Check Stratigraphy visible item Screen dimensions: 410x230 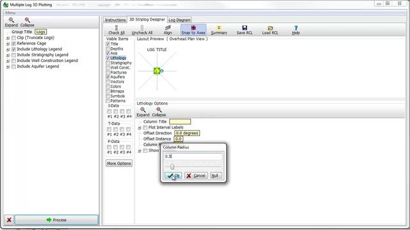pyautogui.click(x=108, y=63)
